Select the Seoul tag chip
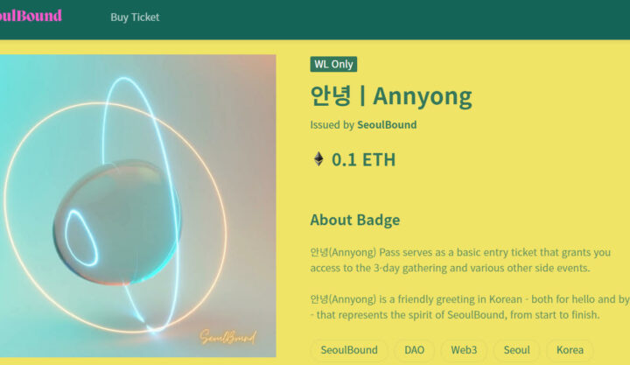The image size is (630, 365). [x=517, y=350]
